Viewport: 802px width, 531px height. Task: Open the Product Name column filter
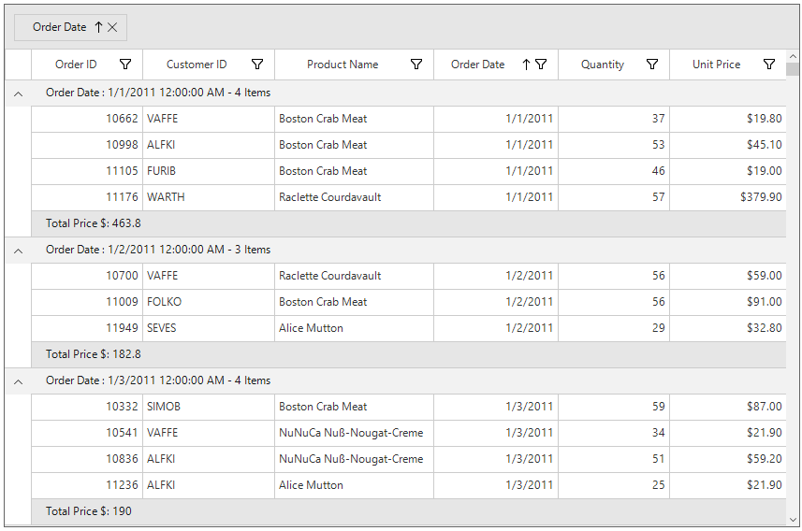(416, 65)
